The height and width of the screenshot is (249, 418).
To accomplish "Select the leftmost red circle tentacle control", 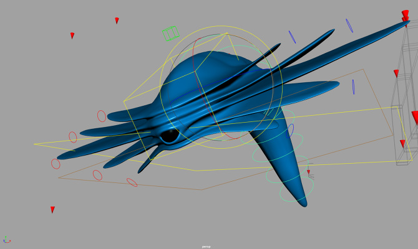I will (x=56, y=164).
